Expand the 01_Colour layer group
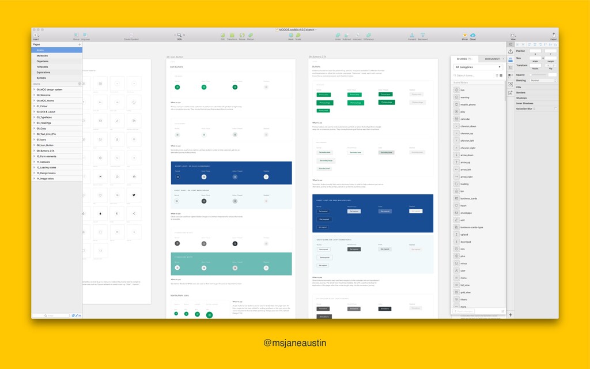590x369 pixels. point(34,106)
